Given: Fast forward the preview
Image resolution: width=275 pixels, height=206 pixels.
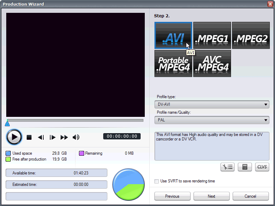Looking at the screenshot, I should [64, 137].
